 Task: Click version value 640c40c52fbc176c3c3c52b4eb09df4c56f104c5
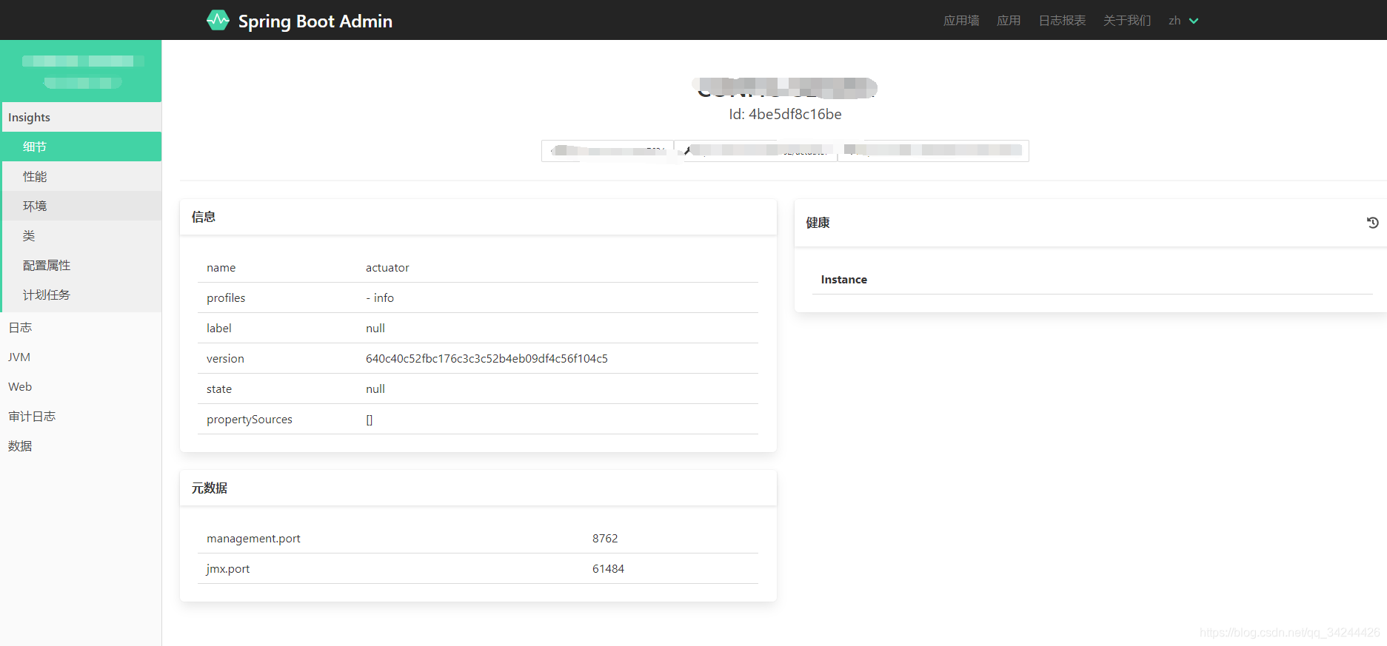tap(487, 358)
